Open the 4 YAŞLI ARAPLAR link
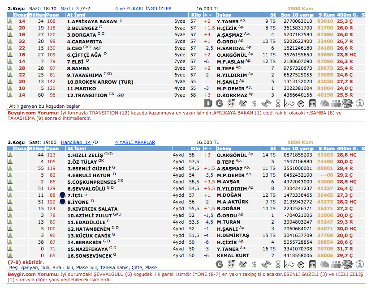Viewport: 380px width, 288px height. [135, 142]
